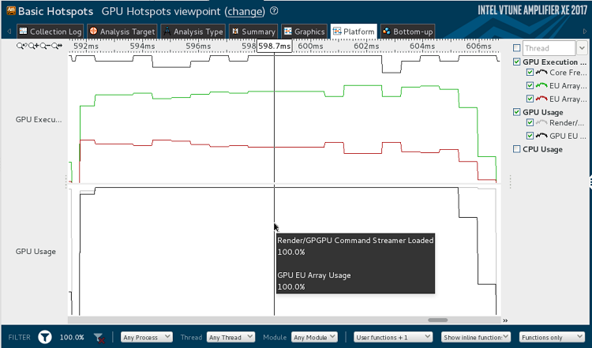Reset zoom to full timeline

57,46
